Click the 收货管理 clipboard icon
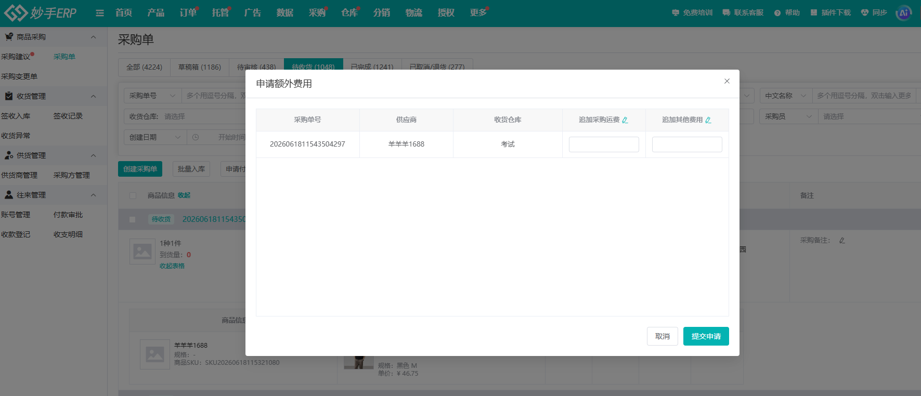921x396 pixels. (9, 96)
